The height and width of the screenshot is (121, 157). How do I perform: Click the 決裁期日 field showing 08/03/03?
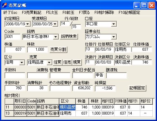click(x=104, y=62)
